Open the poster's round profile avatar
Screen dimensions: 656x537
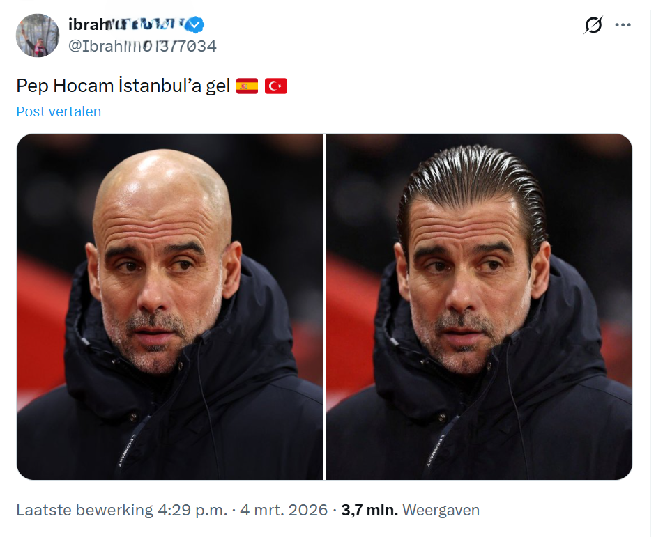38,36
